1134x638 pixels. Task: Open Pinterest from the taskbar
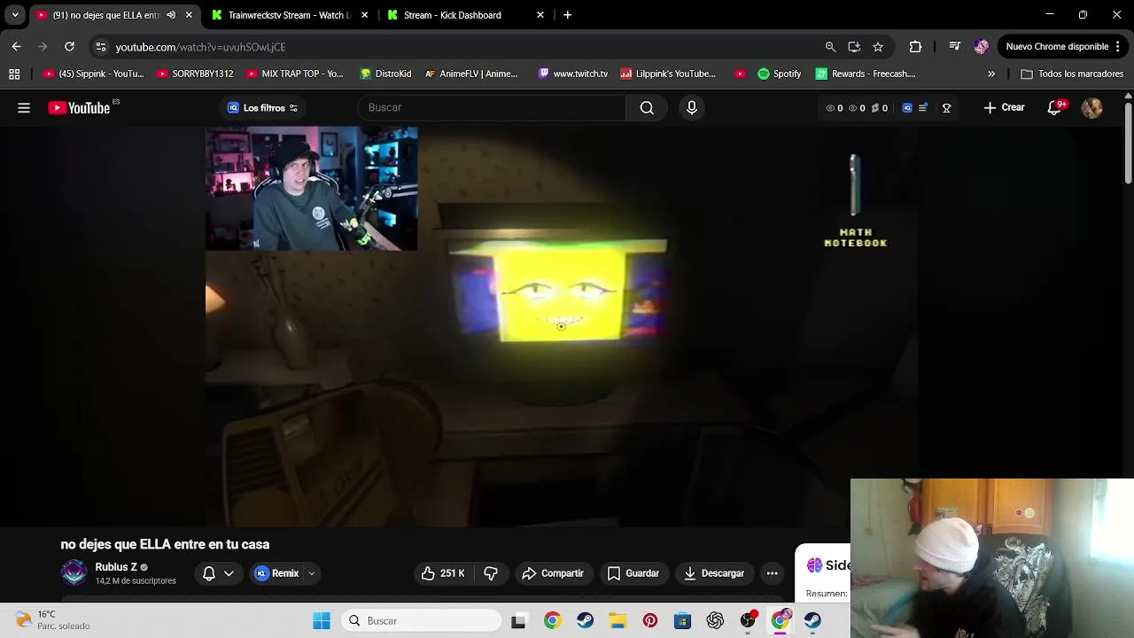point(650,621)
